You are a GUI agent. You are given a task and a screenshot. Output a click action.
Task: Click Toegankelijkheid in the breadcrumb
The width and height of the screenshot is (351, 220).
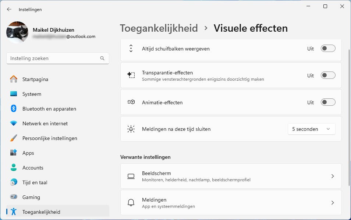[x=159, y=28]
